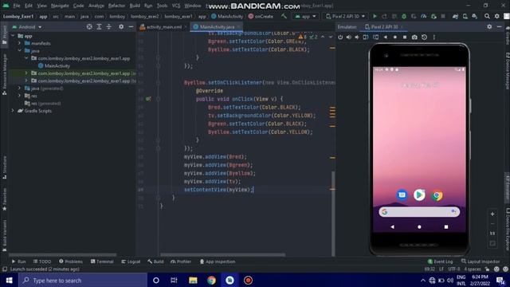
Task: Open the Terminal tool window
Action: 102,261
